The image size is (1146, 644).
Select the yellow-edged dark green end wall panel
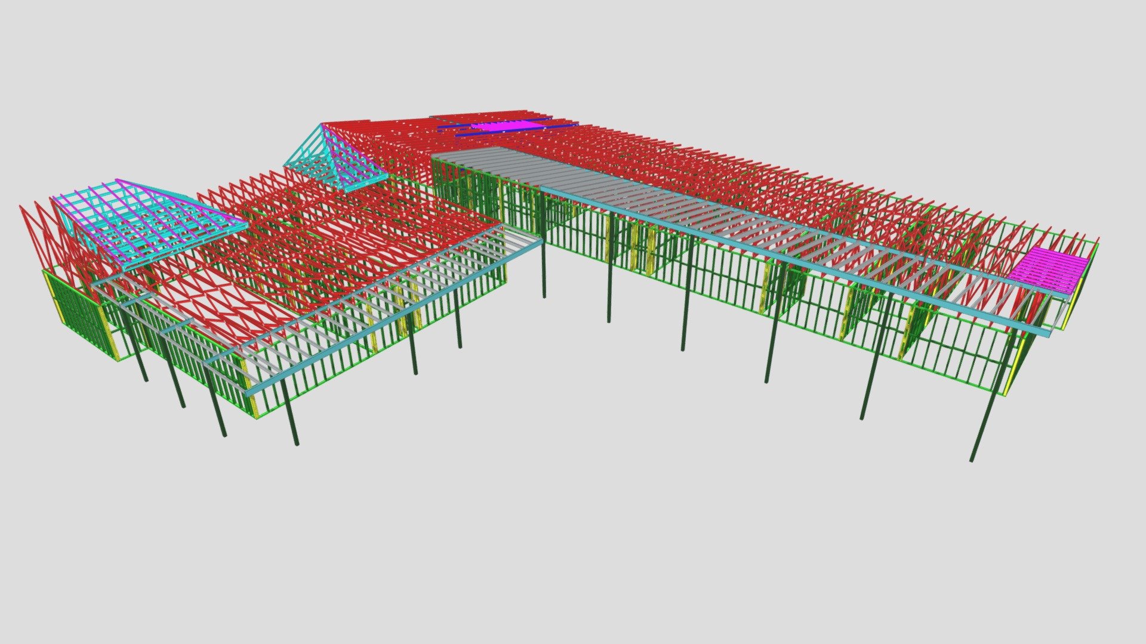click(81, 315)
